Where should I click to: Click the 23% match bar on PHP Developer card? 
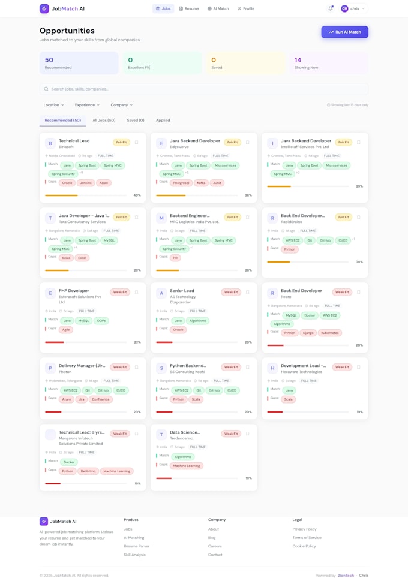(x=86, y=342)
